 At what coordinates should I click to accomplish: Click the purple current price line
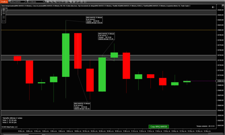(x=203, y=81)
